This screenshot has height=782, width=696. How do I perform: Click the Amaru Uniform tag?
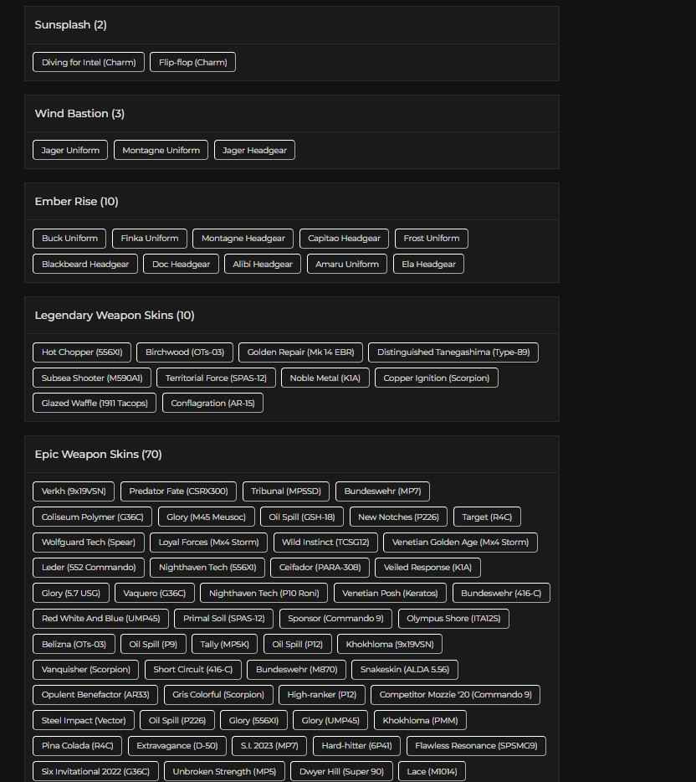pos(347,264)
